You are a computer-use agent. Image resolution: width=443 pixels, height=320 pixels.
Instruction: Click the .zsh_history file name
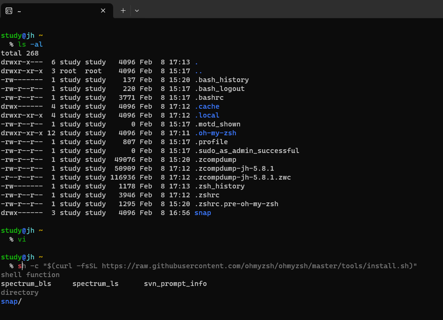tap(219, 186)
